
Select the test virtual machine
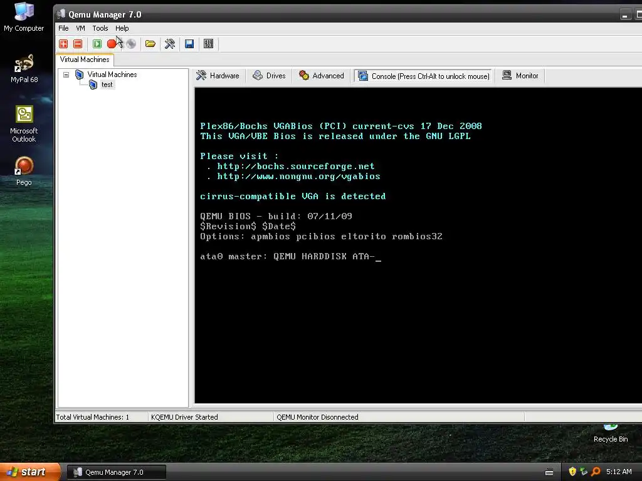coord(107,85)
